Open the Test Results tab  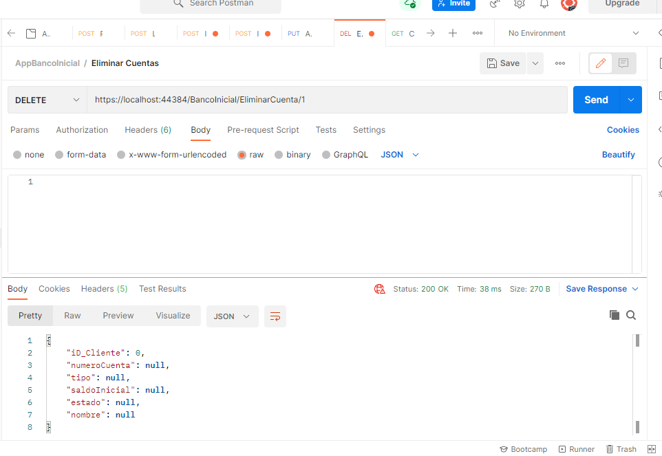click(x=162, y=289)
